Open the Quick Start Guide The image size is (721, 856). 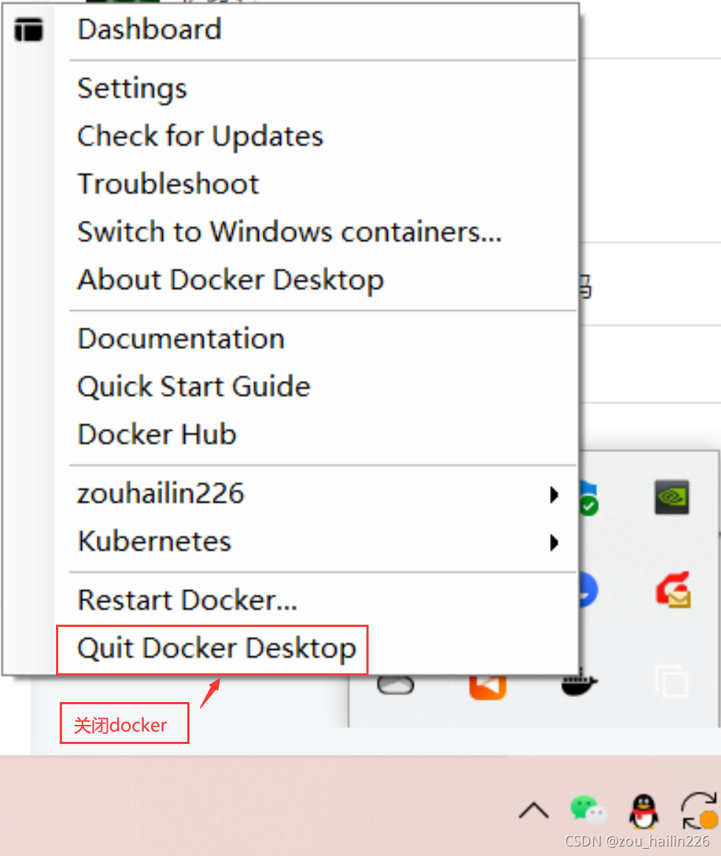(194, 387)
